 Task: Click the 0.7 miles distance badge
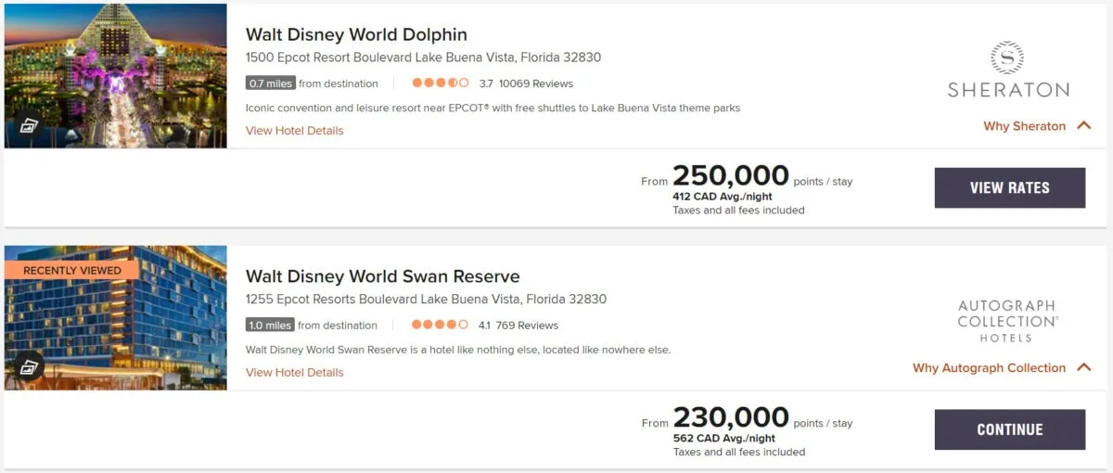(x=271, y=83)
